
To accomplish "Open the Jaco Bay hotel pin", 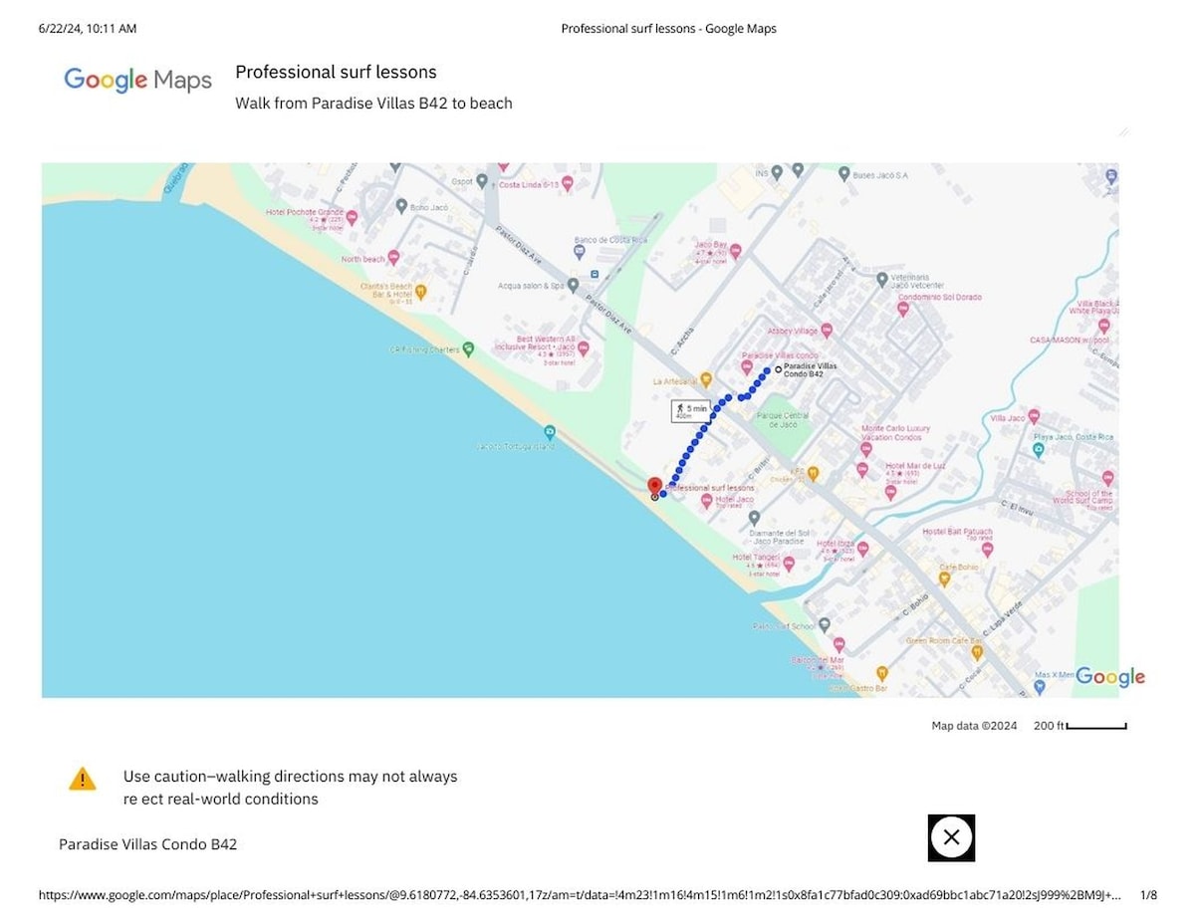I will [735, 252].
